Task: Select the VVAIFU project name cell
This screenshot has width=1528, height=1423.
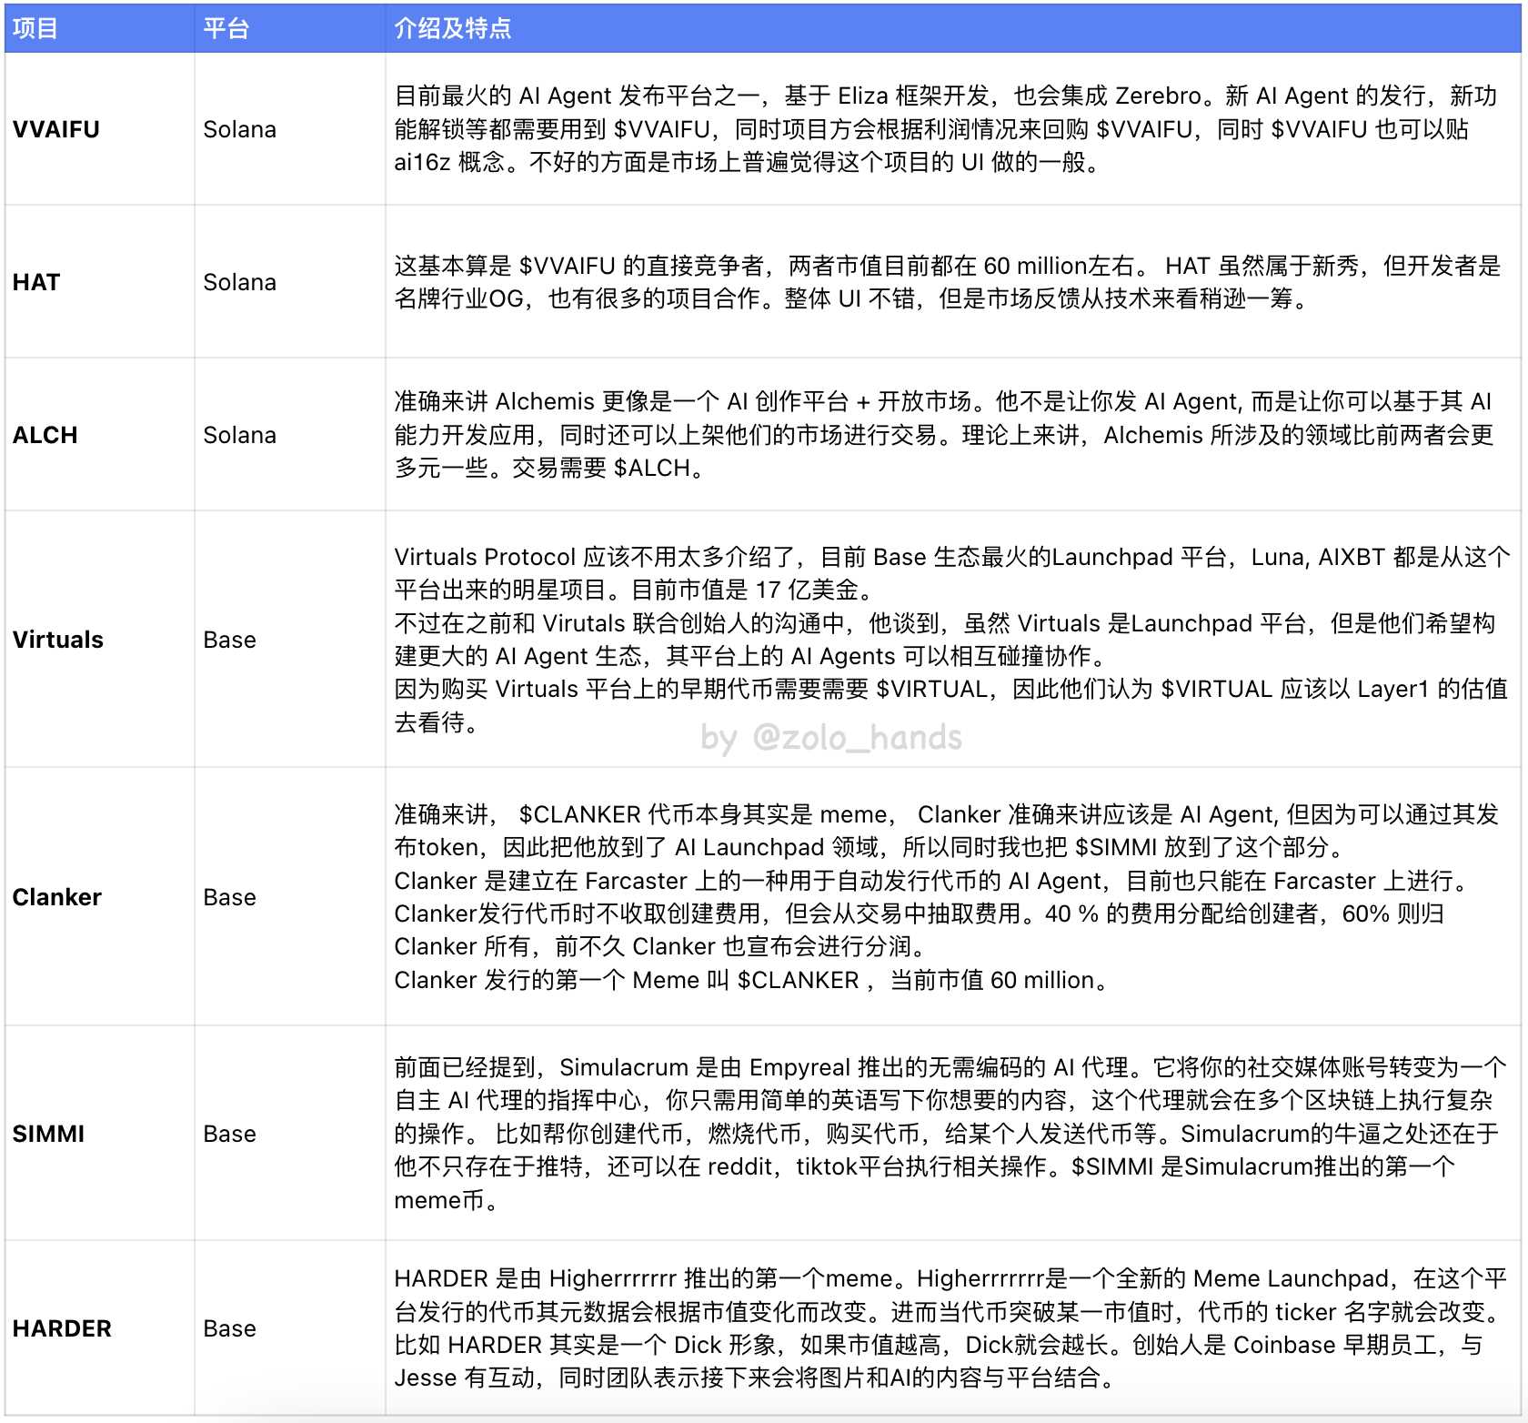Action: coord(56,129)
